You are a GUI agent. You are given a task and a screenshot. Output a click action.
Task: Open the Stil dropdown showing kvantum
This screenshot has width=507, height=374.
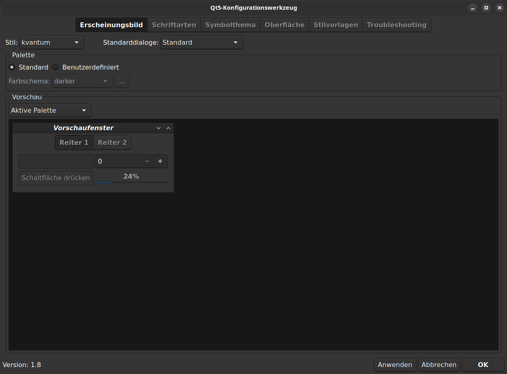tap(51, 42)
